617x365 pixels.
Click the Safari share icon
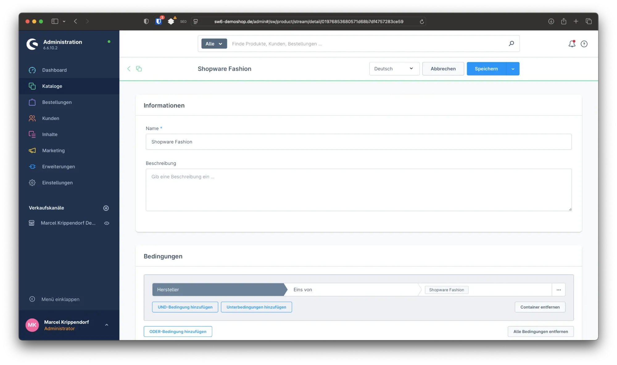point(564,21)
